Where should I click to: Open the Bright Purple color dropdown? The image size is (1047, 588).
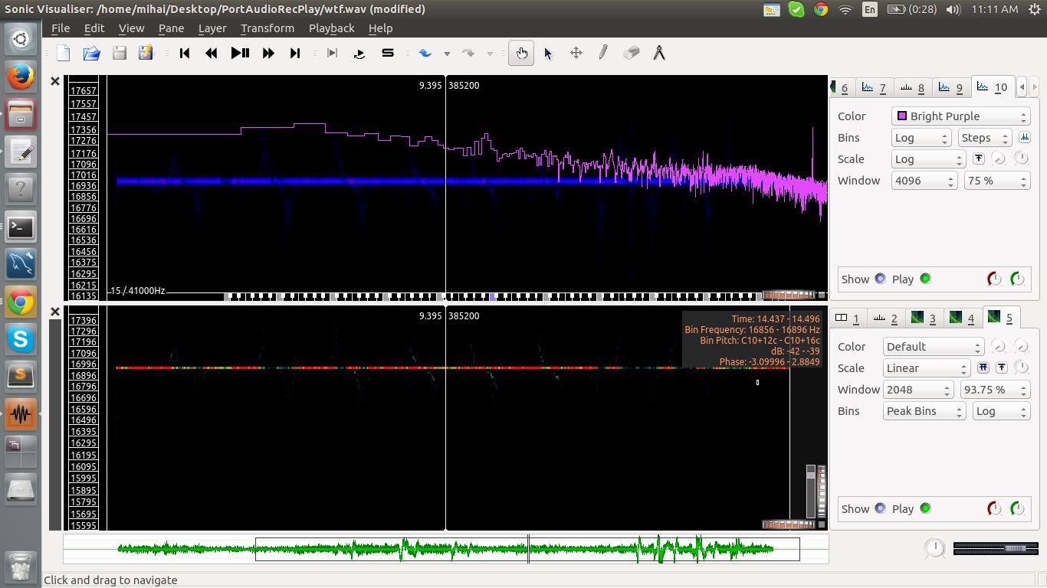(960, 116)
